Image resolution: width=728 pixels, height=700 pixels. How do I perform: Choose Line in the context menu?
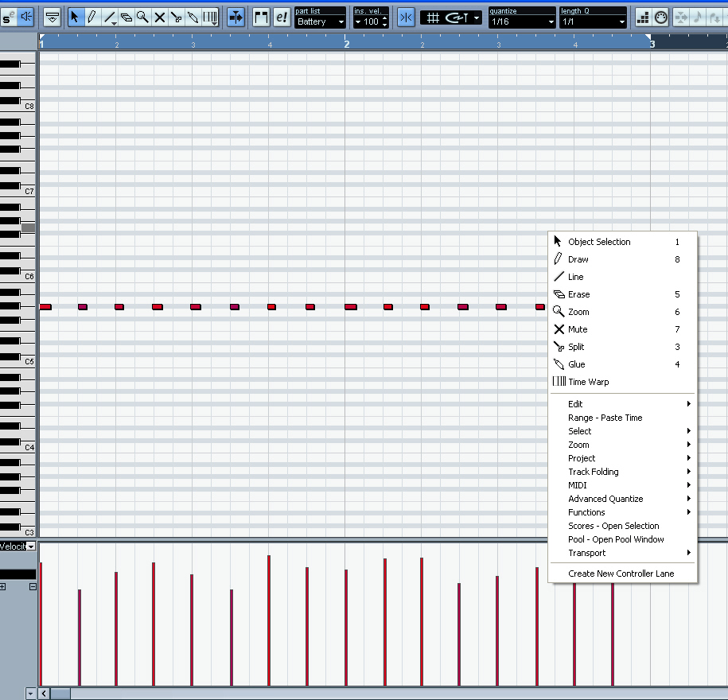click(x=622, y=277)
